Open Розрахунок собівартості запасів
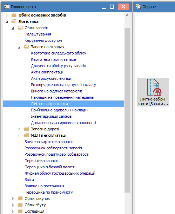 [x=53, y=148]
